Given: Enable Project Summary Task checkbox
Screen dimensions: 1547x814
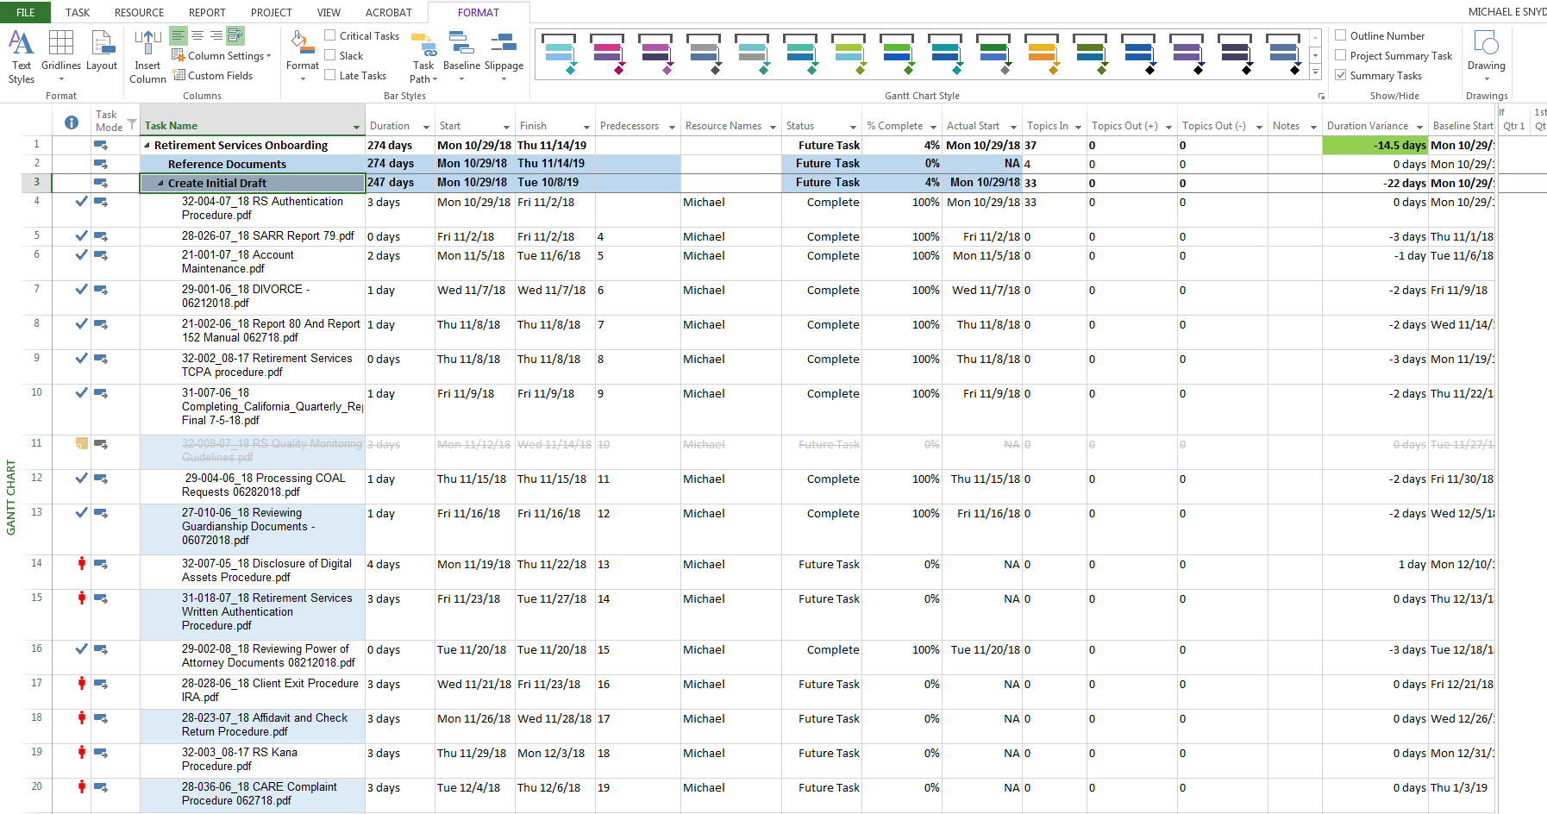Looking at the screenshot, I should pyautogui.click(x=1341, y=55).
